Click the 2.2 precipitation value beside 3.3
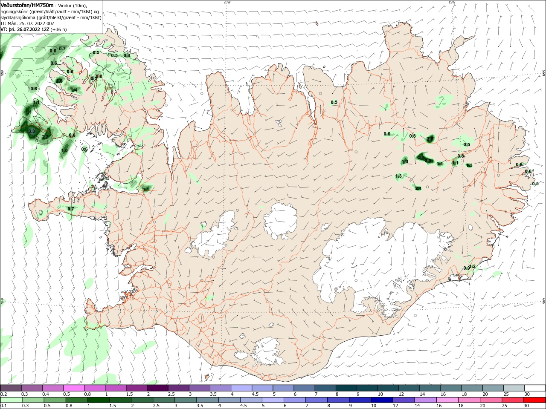546x409 pixels. (46, 137)
